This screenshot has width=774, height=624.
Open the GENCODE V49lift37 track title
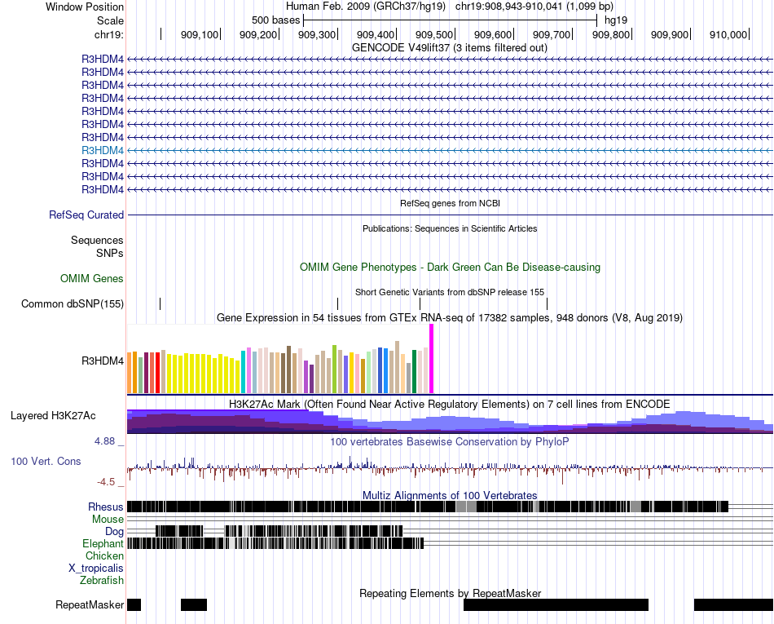point(450,48)
